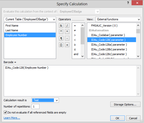Click the help question mark icon
This screenshot has height=123, width=144.
(x=128, y=3)
